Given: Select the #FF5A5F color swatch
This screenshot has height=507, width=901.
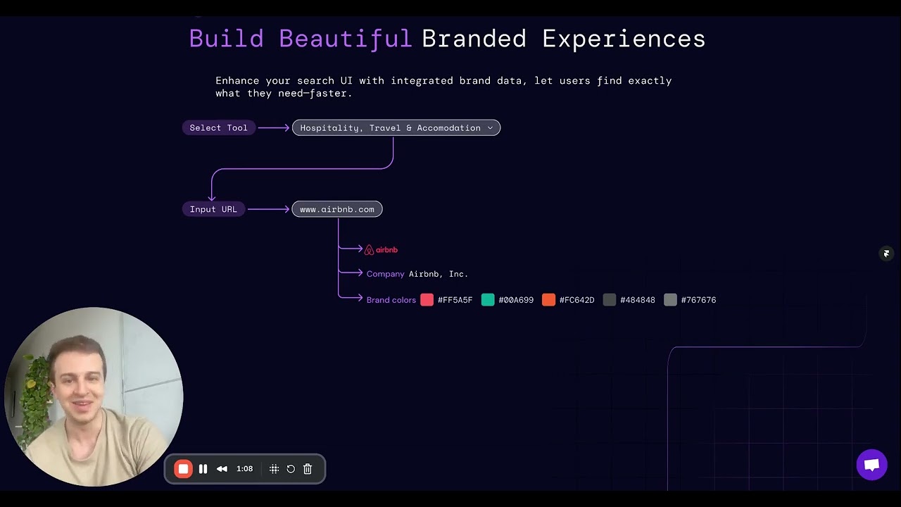Looking at the screenshot, I should tap(427, 300).
